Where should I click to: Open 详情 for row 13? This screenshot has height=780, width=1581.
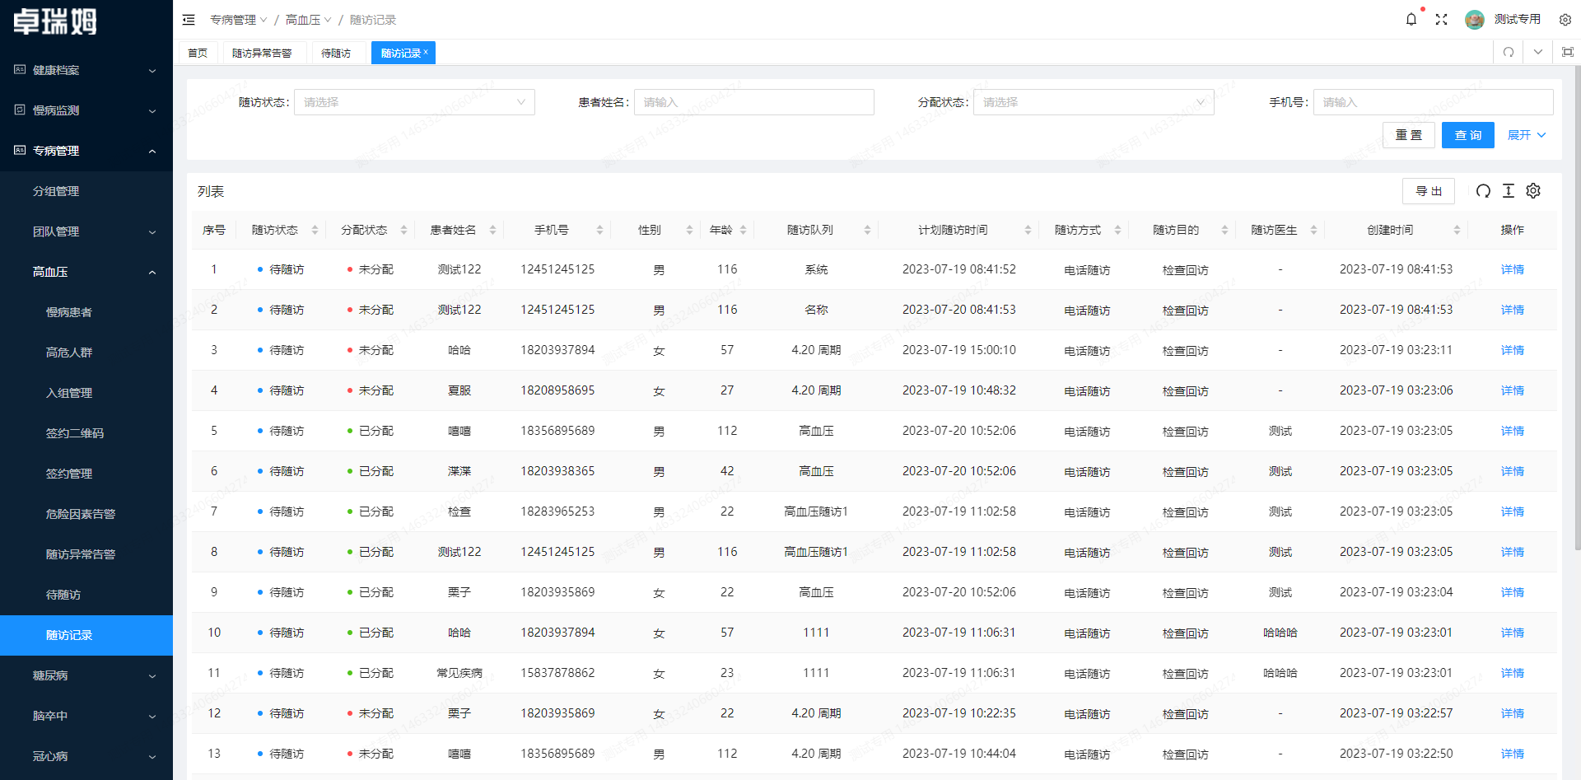point(1512,754)
